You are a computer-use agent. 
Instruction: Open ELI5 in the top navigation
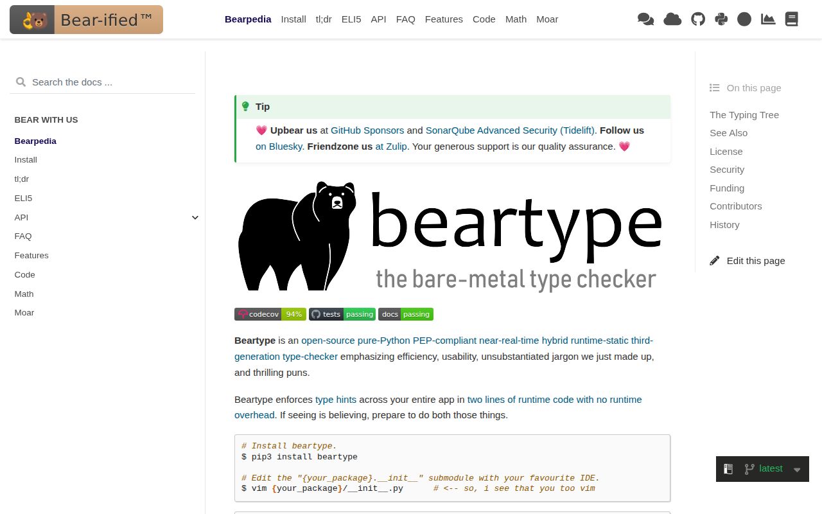pyautogui.click(x=351, y=19)
